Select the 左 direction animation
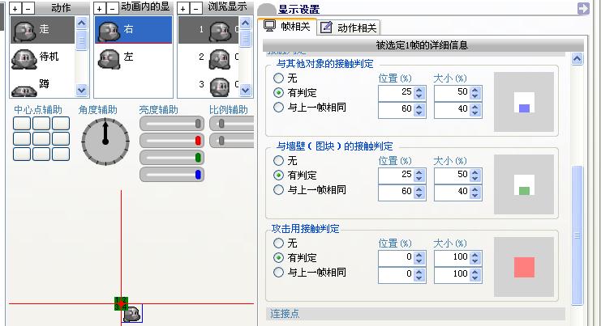601x326 pixels. point(133,57)
